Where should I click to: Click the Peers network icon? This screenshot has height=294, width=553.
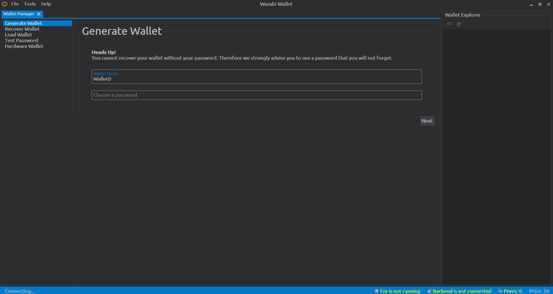pos(500,291)
